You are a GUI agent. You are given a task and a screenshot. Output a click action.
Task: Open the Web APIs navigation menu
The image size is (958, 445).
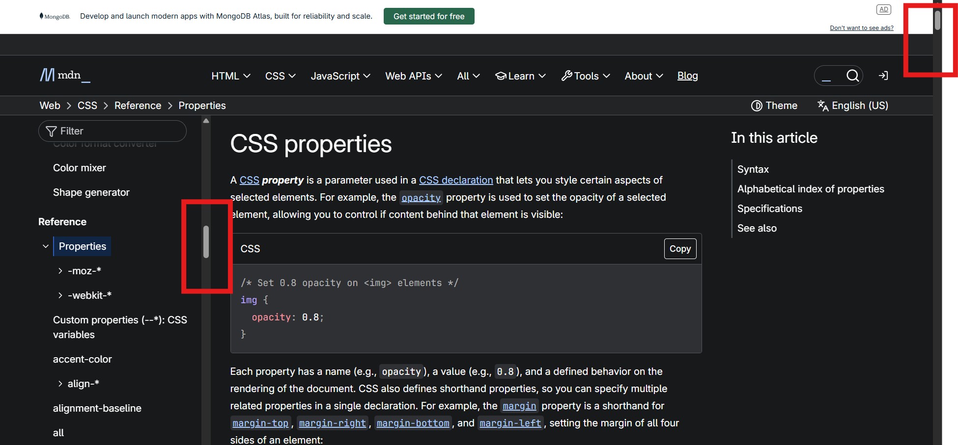(x=414, y=76)
